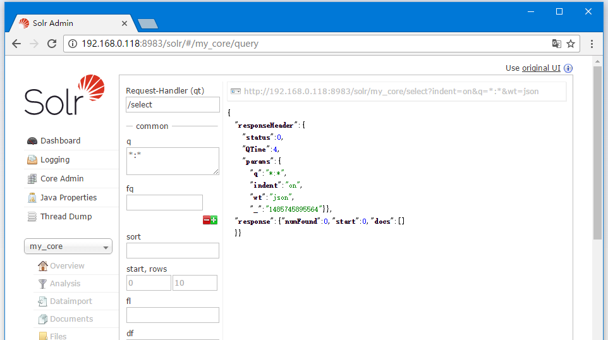Click the "common" section label
The image size is (608, 340).
tap(152, 126)
